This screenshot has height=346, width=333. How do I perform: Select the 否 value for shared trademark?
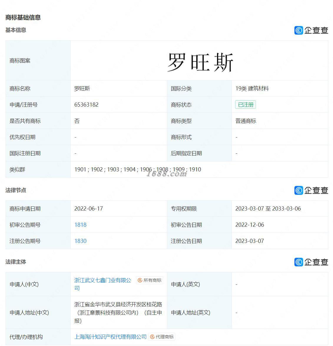[x=77, y=121]
